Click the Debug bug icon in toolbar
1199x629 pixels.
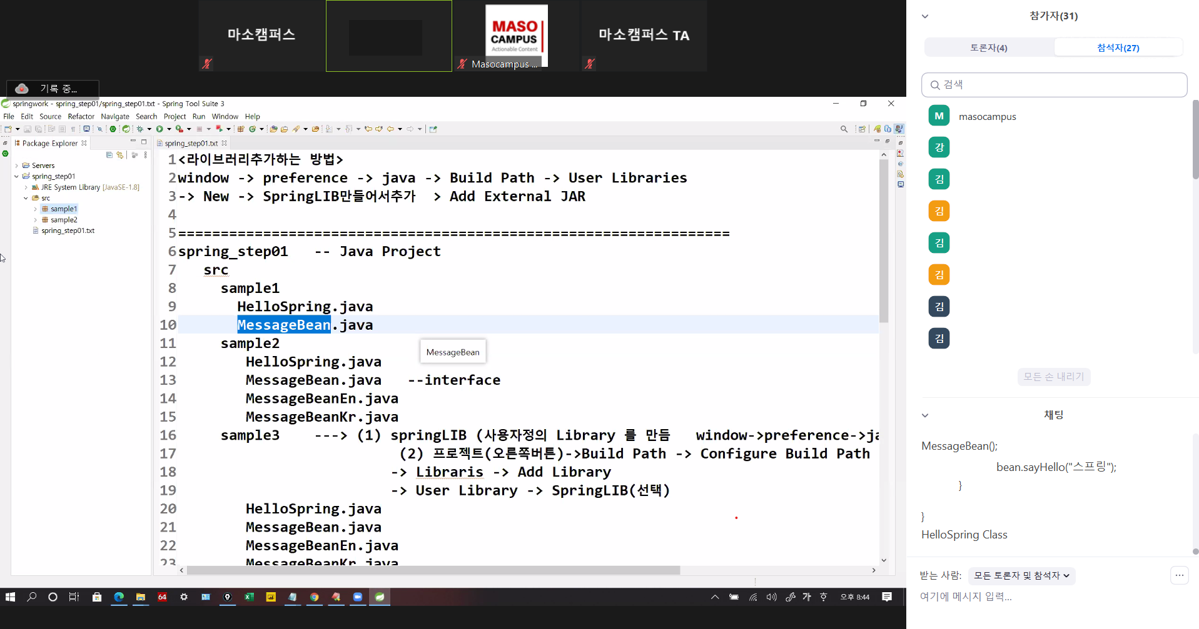(x=140, y=129)
